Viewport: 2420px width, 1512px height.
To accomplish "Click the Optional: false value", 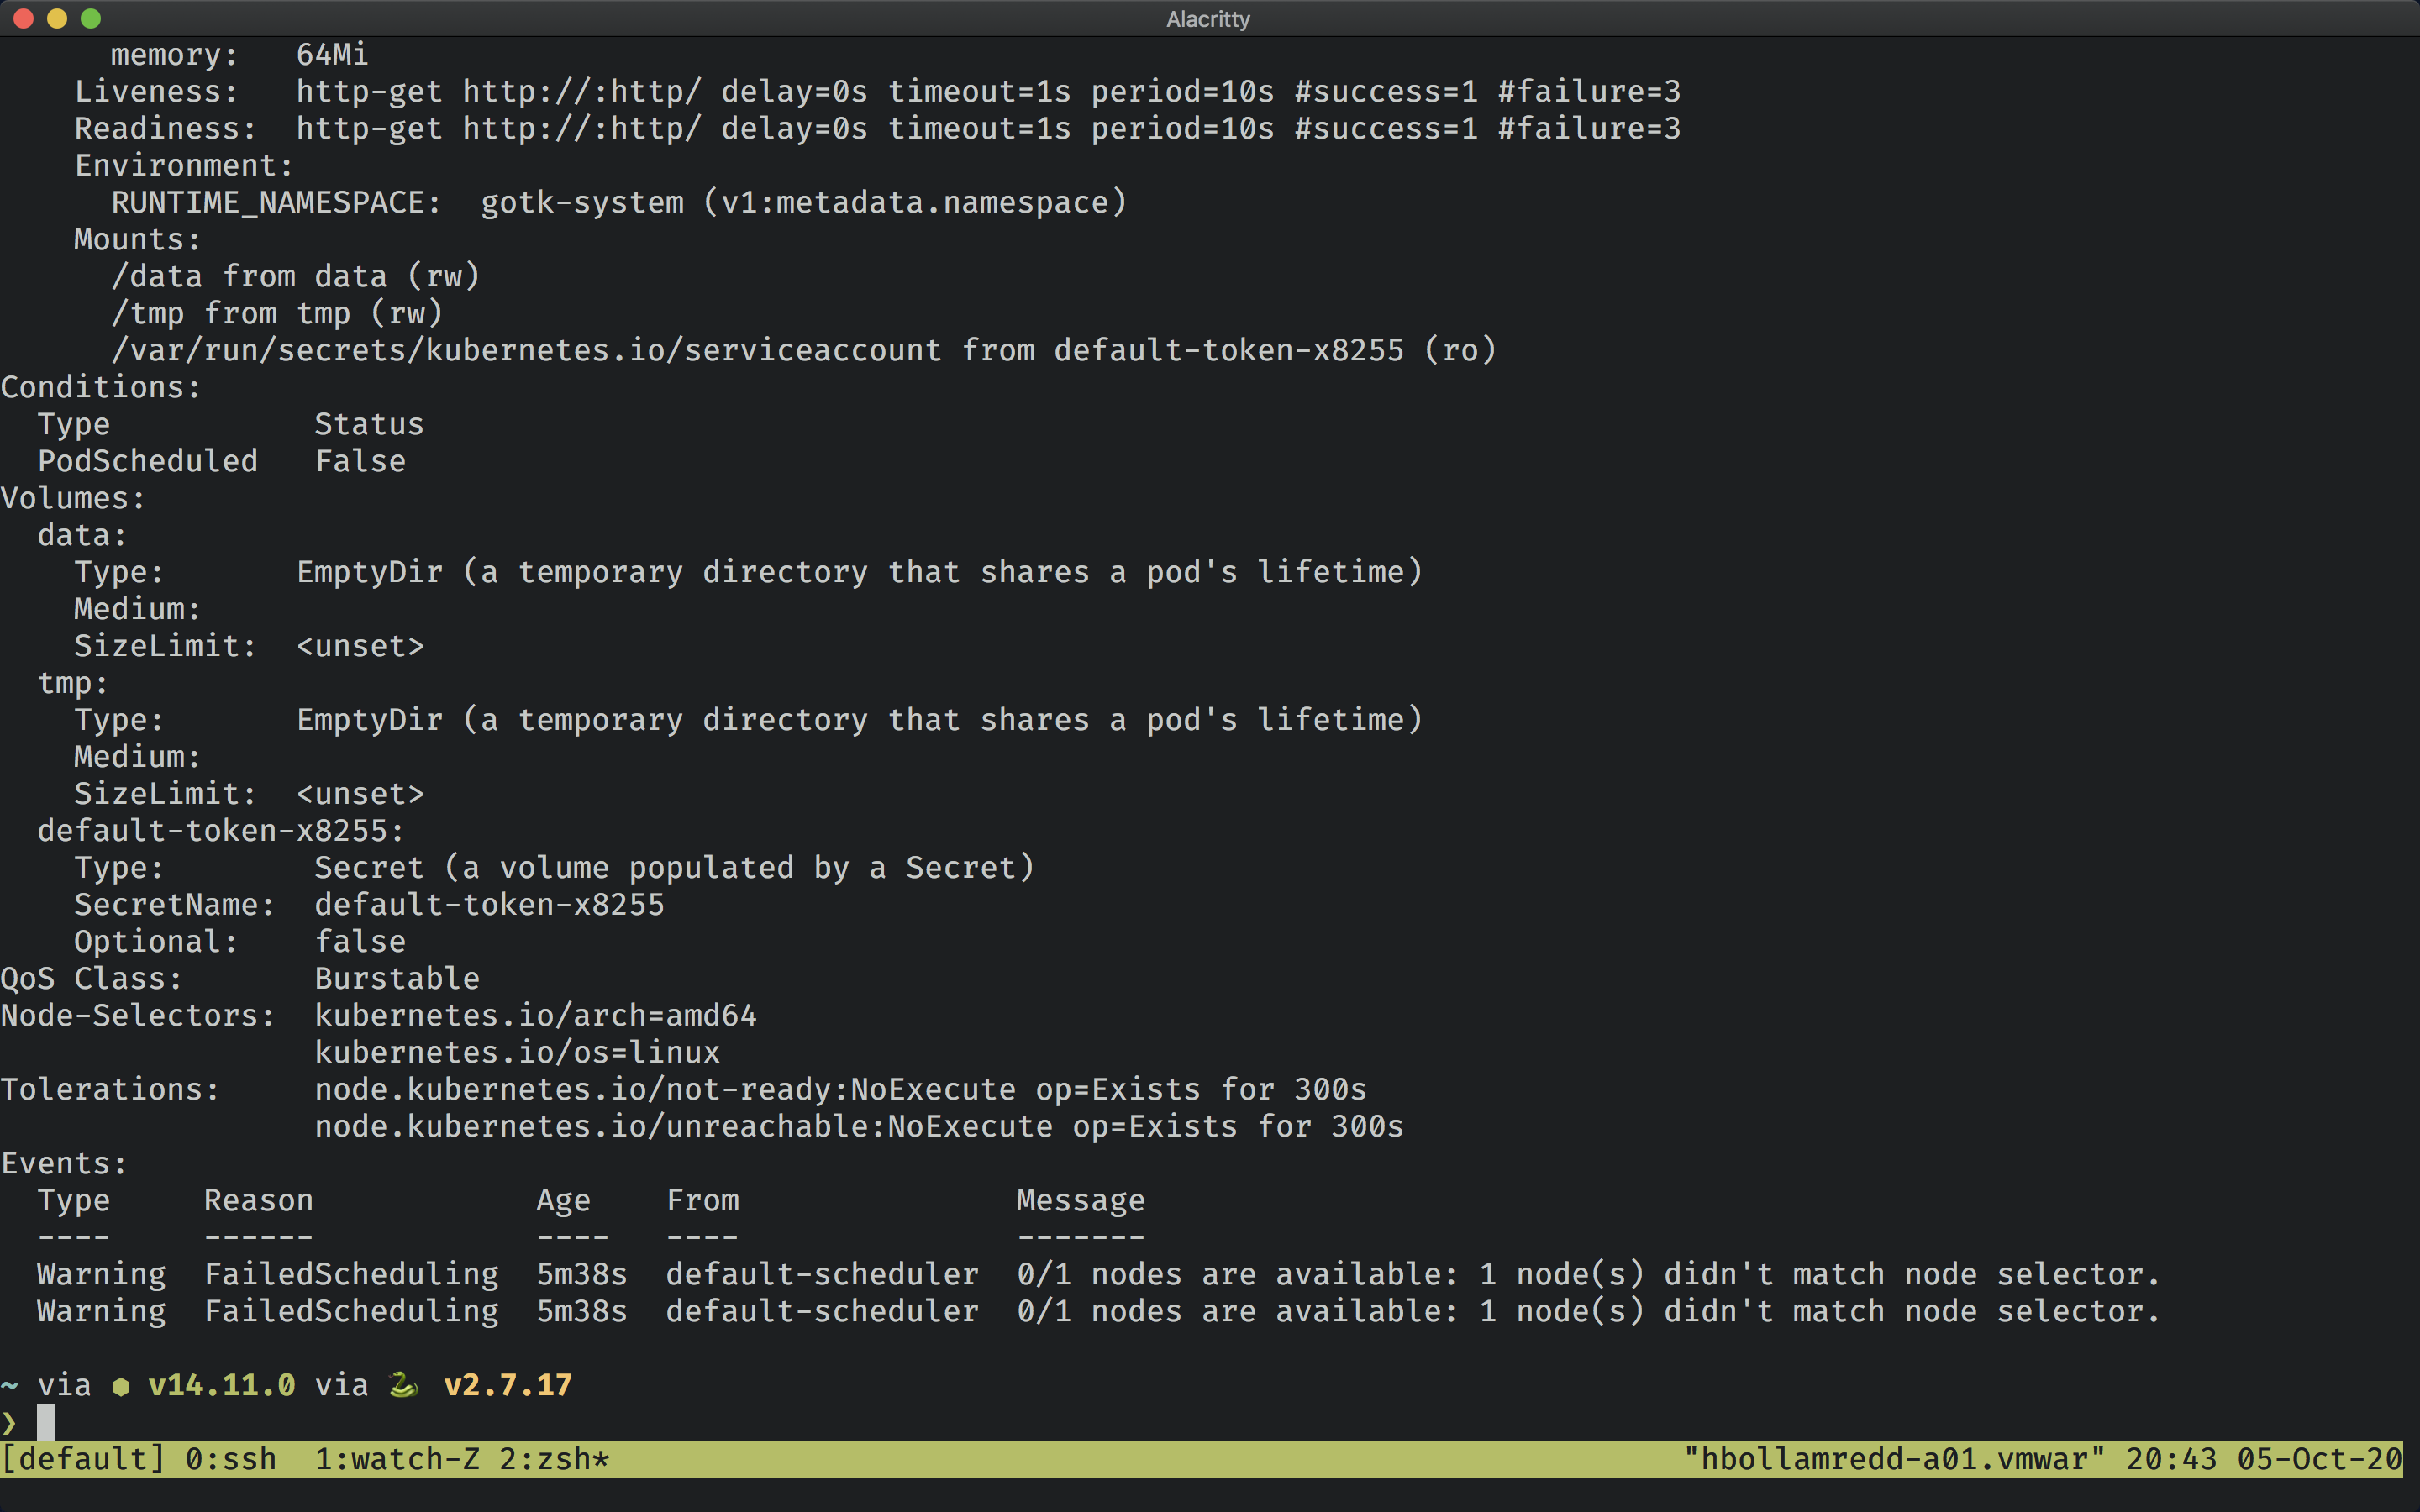I will (x=361, y=941).
